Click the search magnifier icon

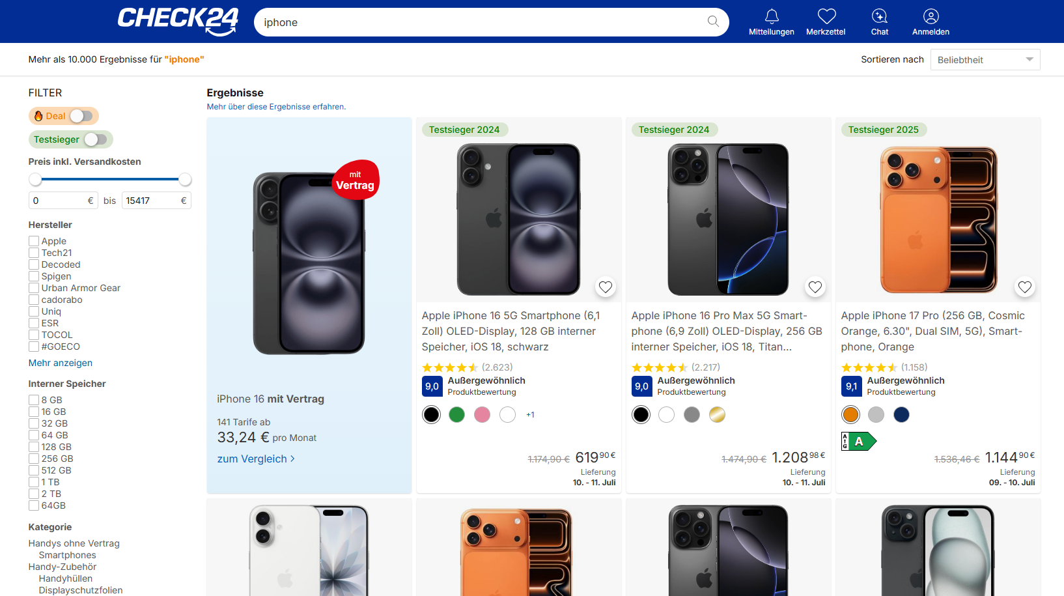click(x=713, y=21)
